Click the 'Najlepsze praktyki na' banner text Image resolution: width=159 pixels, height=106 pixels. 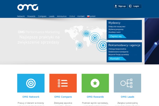pos(39,37)
